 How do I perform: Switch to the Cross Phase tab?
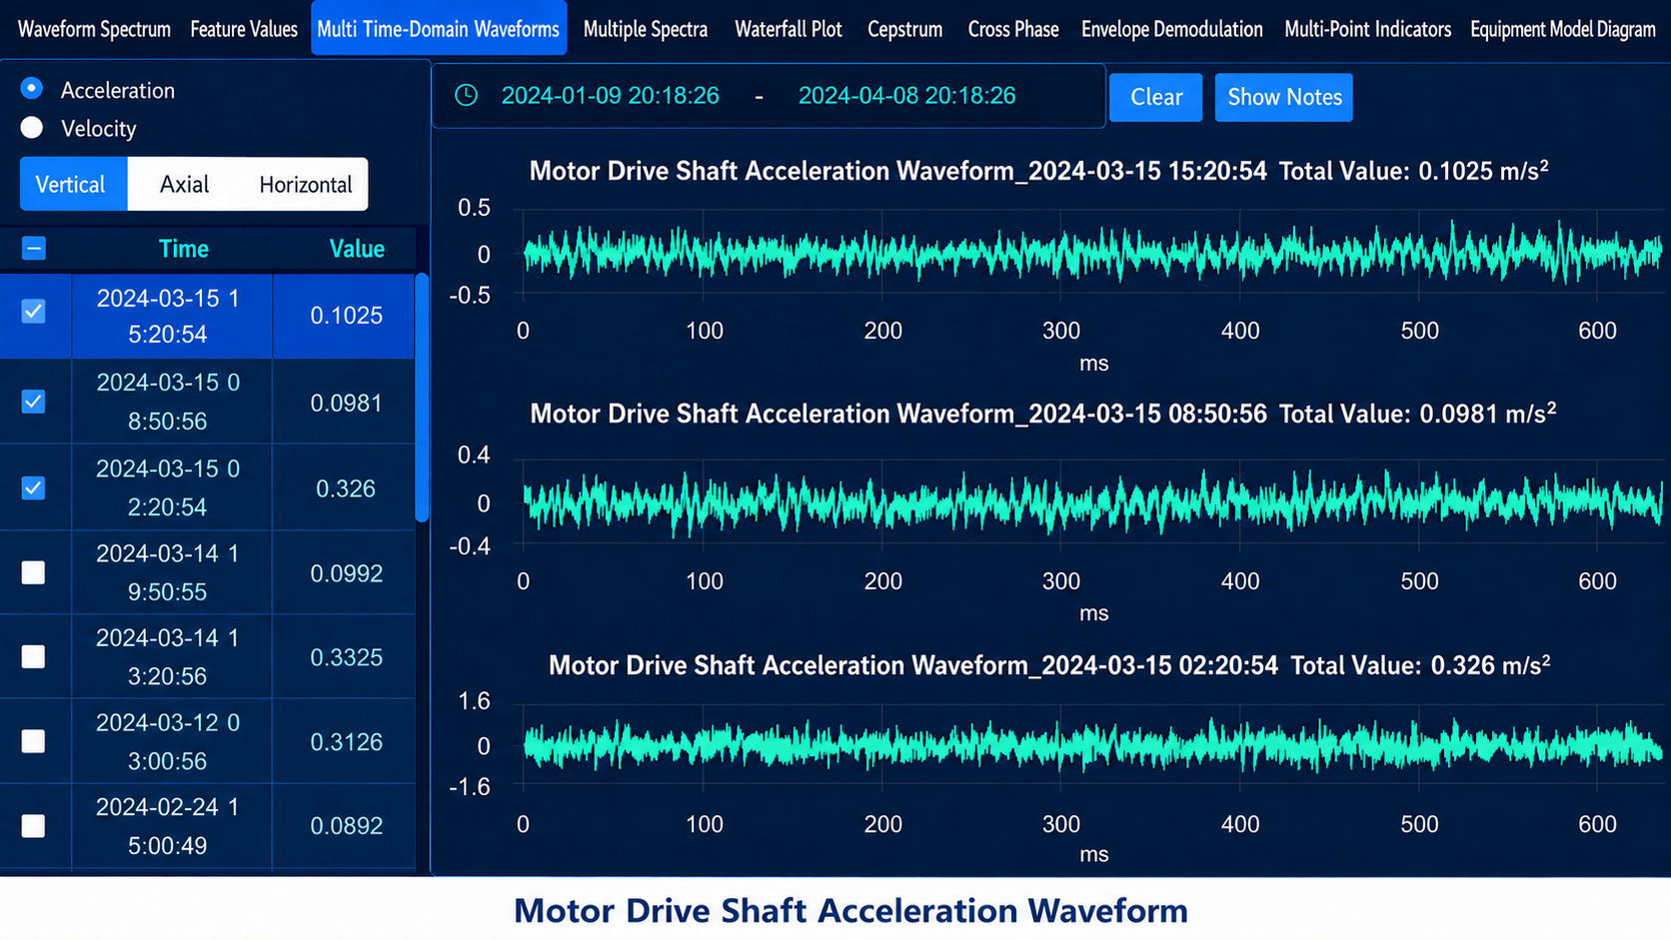tap(1013, 29)
